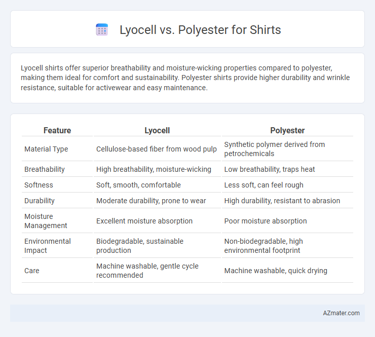Select the 'Lyocell' column header
This screenshot has height=337, width=375.
coord(157,130)
